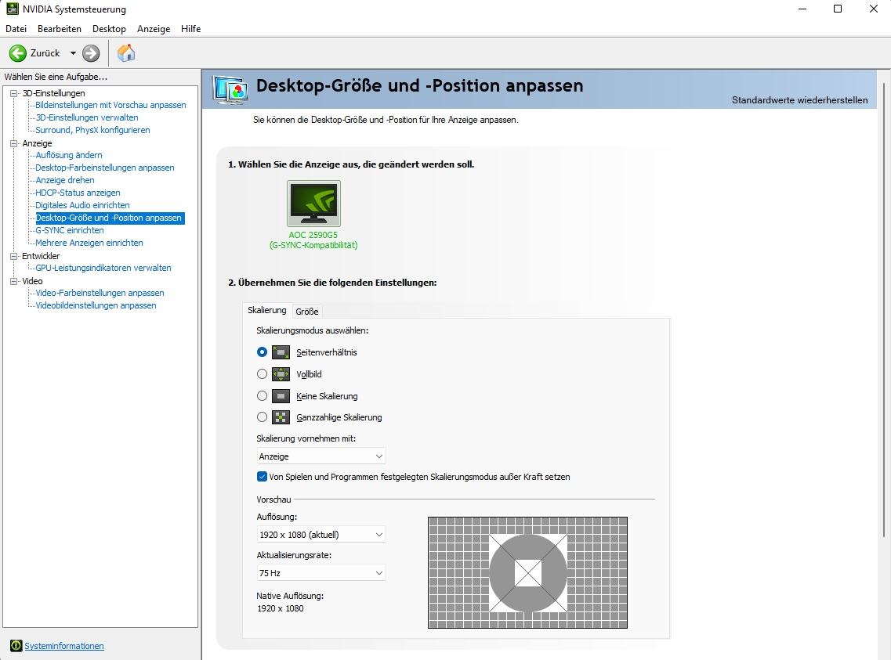891x660 pixels.
Task: Open Desktop-Farbeinstellungen anpassen
Action: [x=104, y=168]
